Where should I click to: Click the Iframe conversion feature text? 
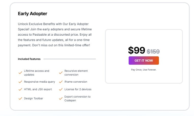pyautogui.click(x=76, y=82)
